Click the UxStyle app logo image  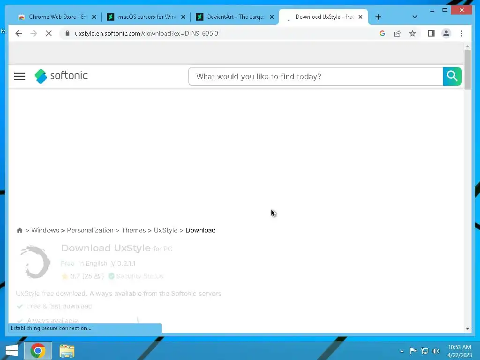35,262
